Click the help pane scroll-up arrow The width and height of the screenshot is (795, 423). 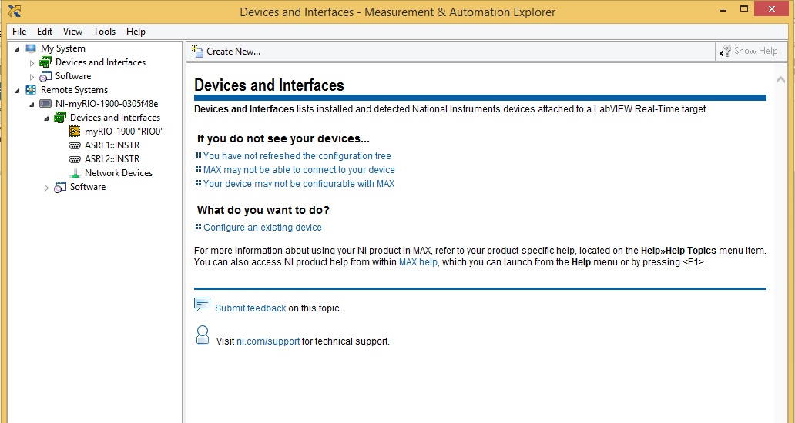tap(781, 79)
